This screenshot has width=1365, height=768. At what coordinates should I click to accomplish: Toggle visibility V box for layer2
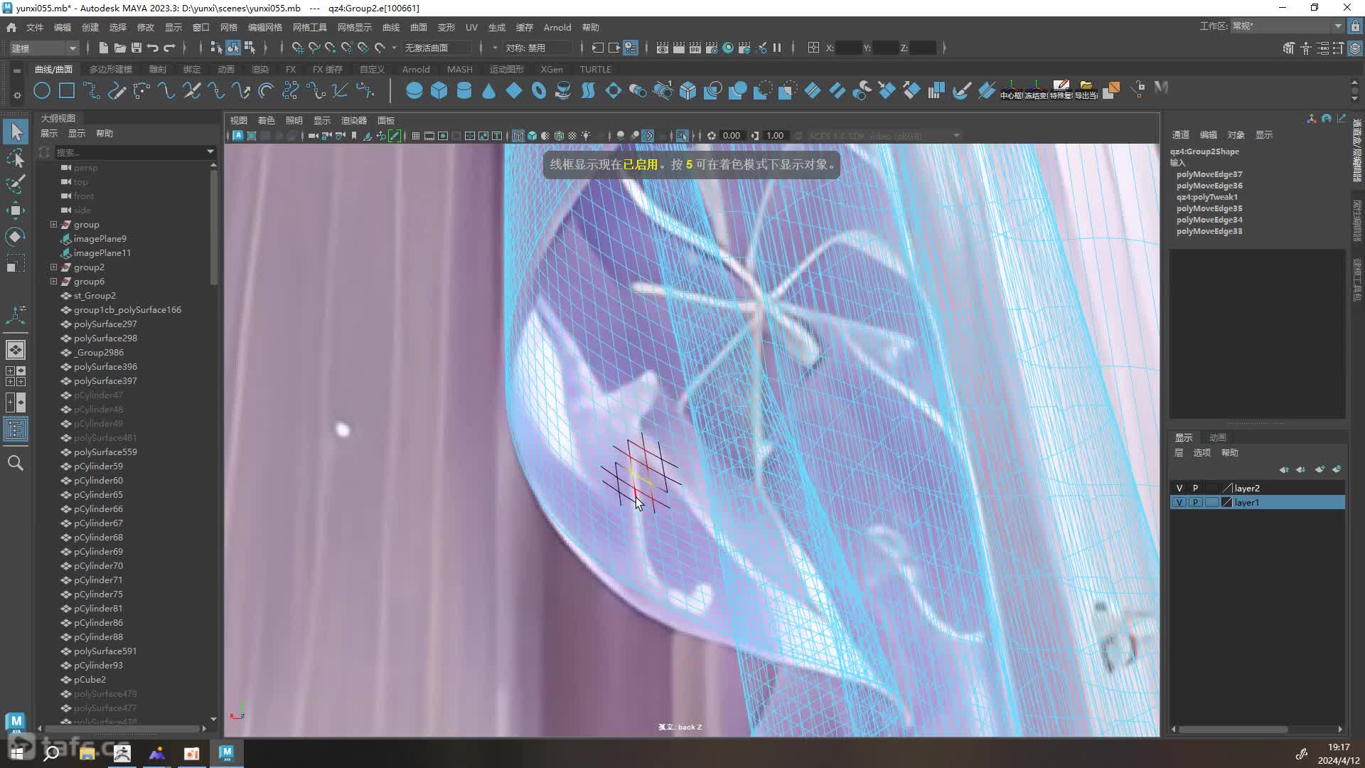click(x=1179, y=488)
